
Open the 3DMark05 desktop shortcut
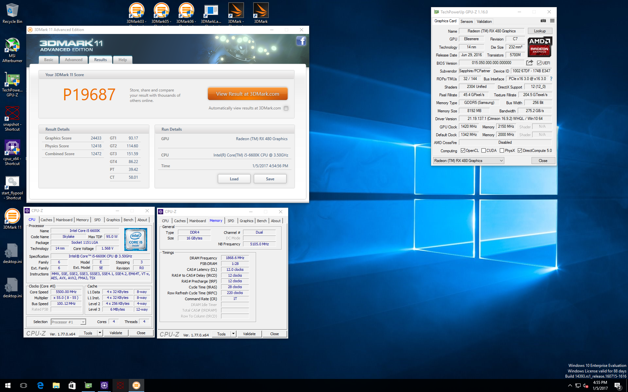161,13
